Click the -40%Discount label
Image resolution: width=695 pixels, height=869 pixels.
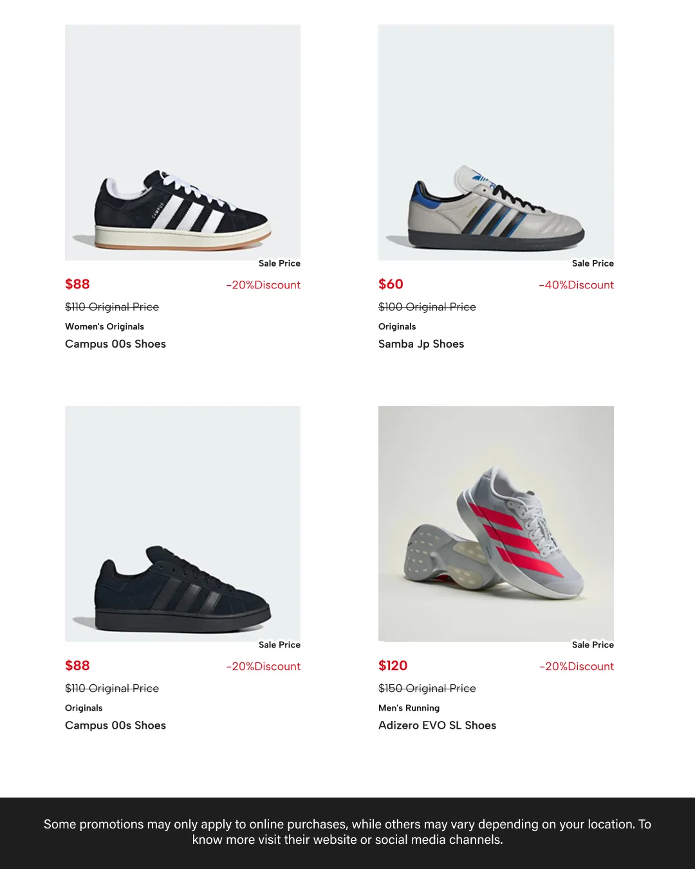[x=576, y=285]
